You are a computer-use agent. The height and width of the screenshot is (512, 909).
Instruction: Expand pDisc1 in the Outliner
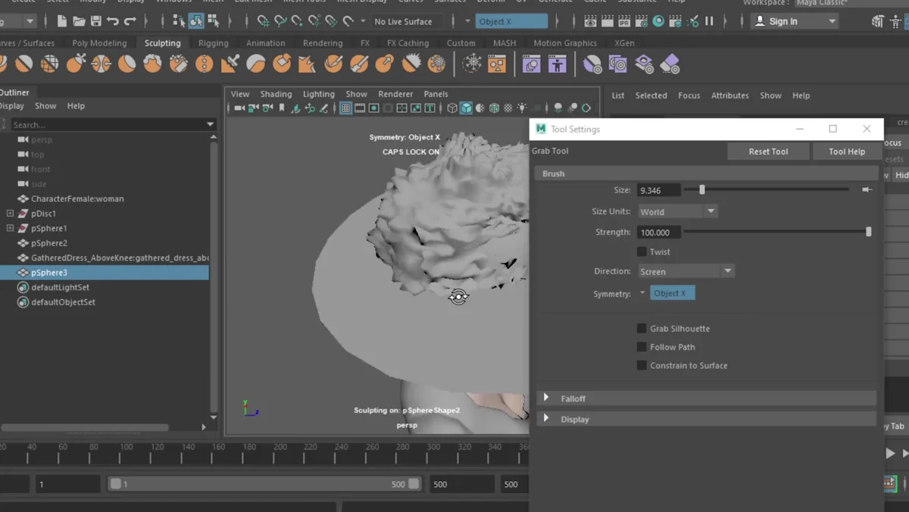tap(10, 214)
